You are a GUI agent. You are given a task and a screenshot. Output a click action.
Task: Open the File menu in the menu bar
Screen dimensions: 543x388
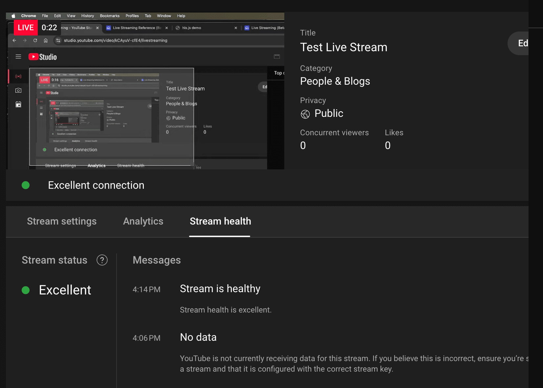click(x=45, y=16)
